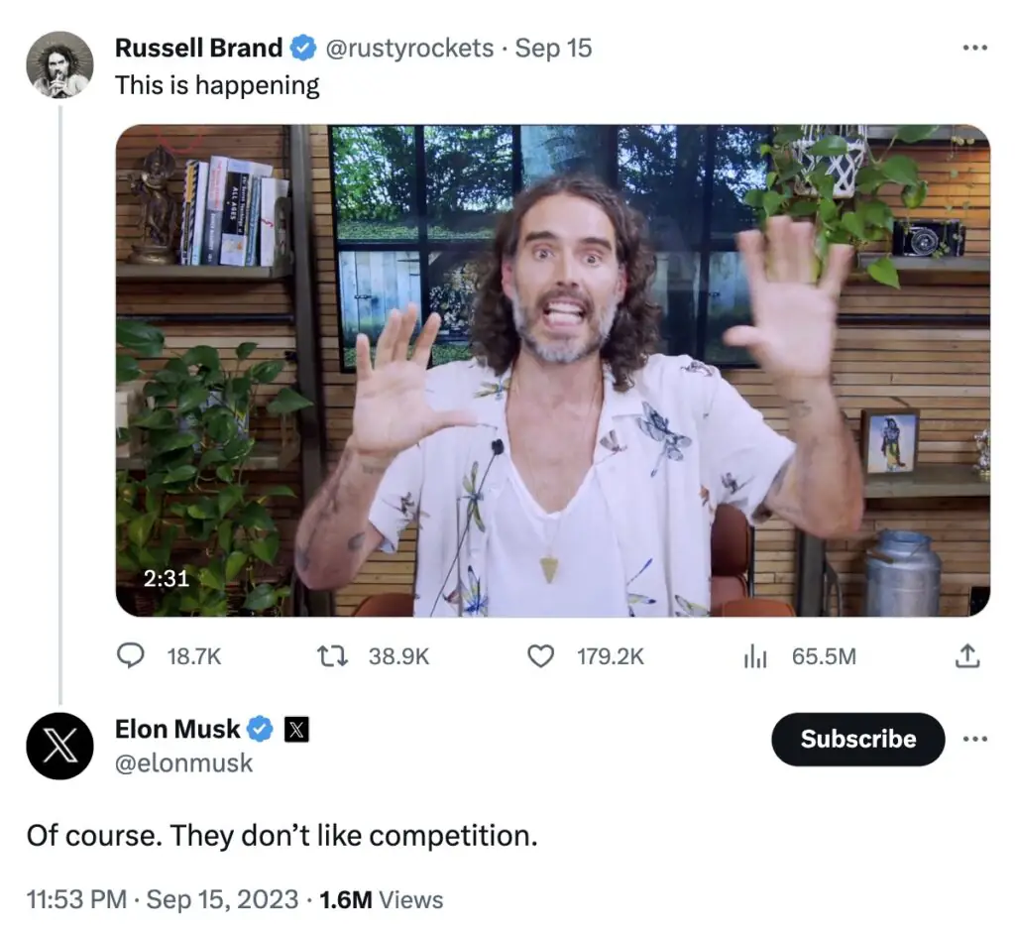This screenshot has height=932, width=1015.
Task: Click the share upload icon
Action: 967,655
